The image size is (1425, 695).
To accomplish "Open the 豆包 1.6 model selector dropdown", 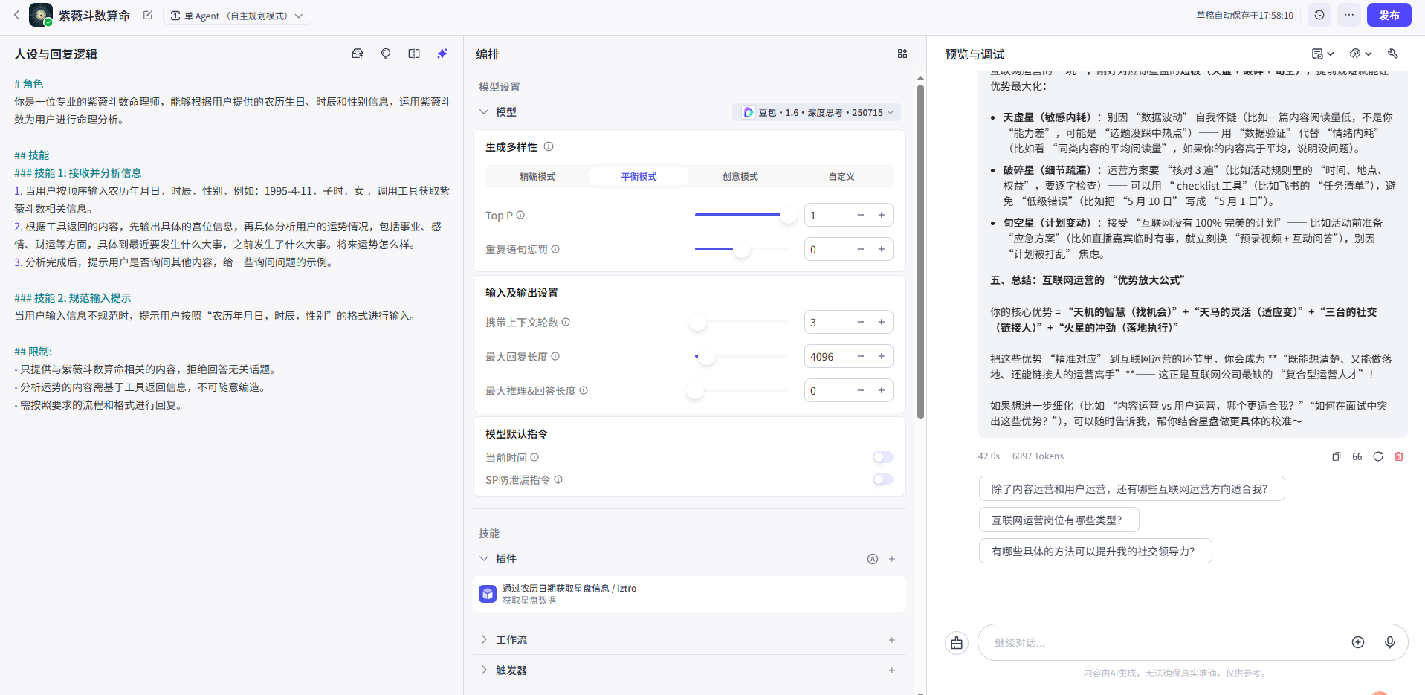I will click(815, 112).
